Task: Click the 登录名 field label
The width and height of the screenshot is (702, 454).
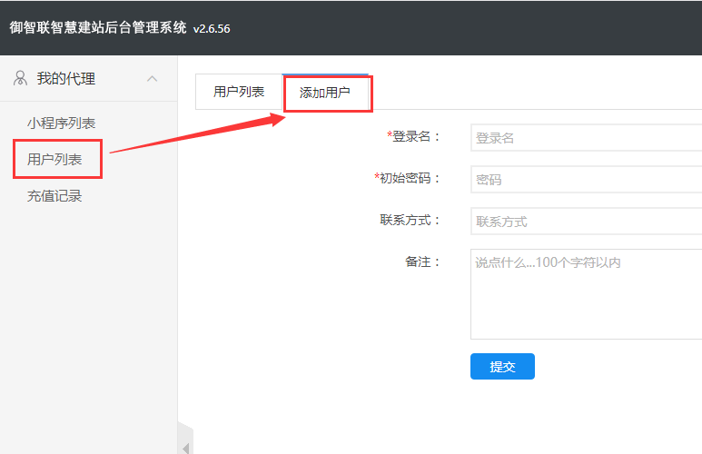Action: coord(415,136)
